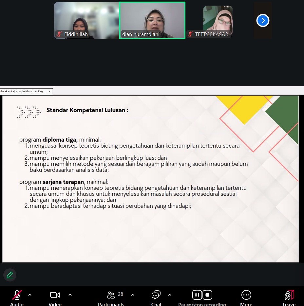
Task: Expand the chevron next to Chat
Action: coord(170,295)
